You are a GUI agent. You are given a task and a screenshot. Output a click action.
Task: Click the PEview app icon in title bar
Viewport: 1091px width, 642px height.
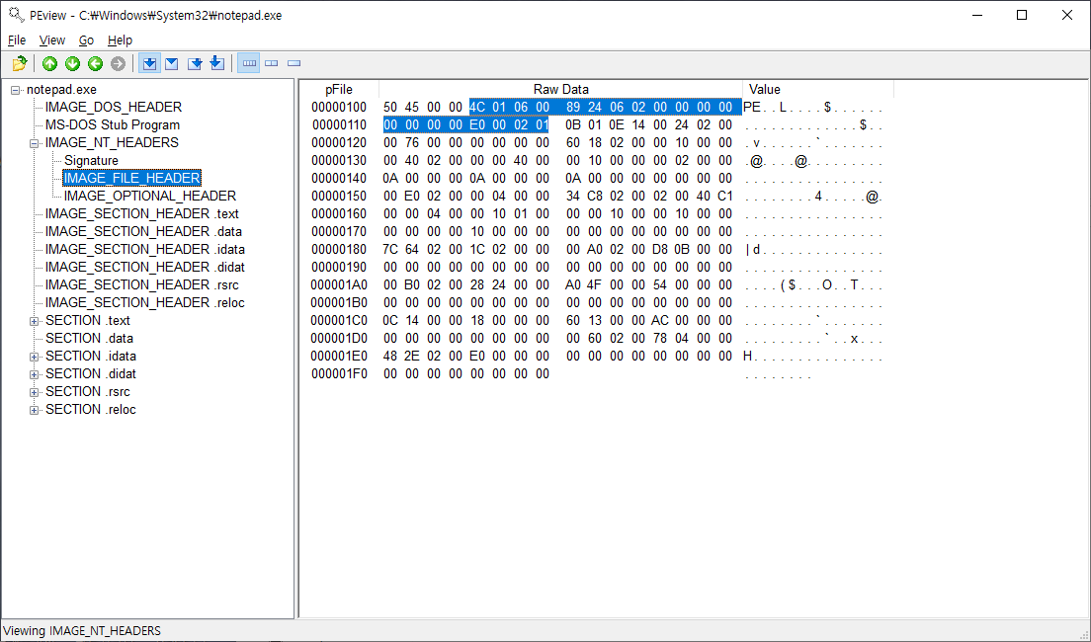pyautogui.click(x=16, y=15)
